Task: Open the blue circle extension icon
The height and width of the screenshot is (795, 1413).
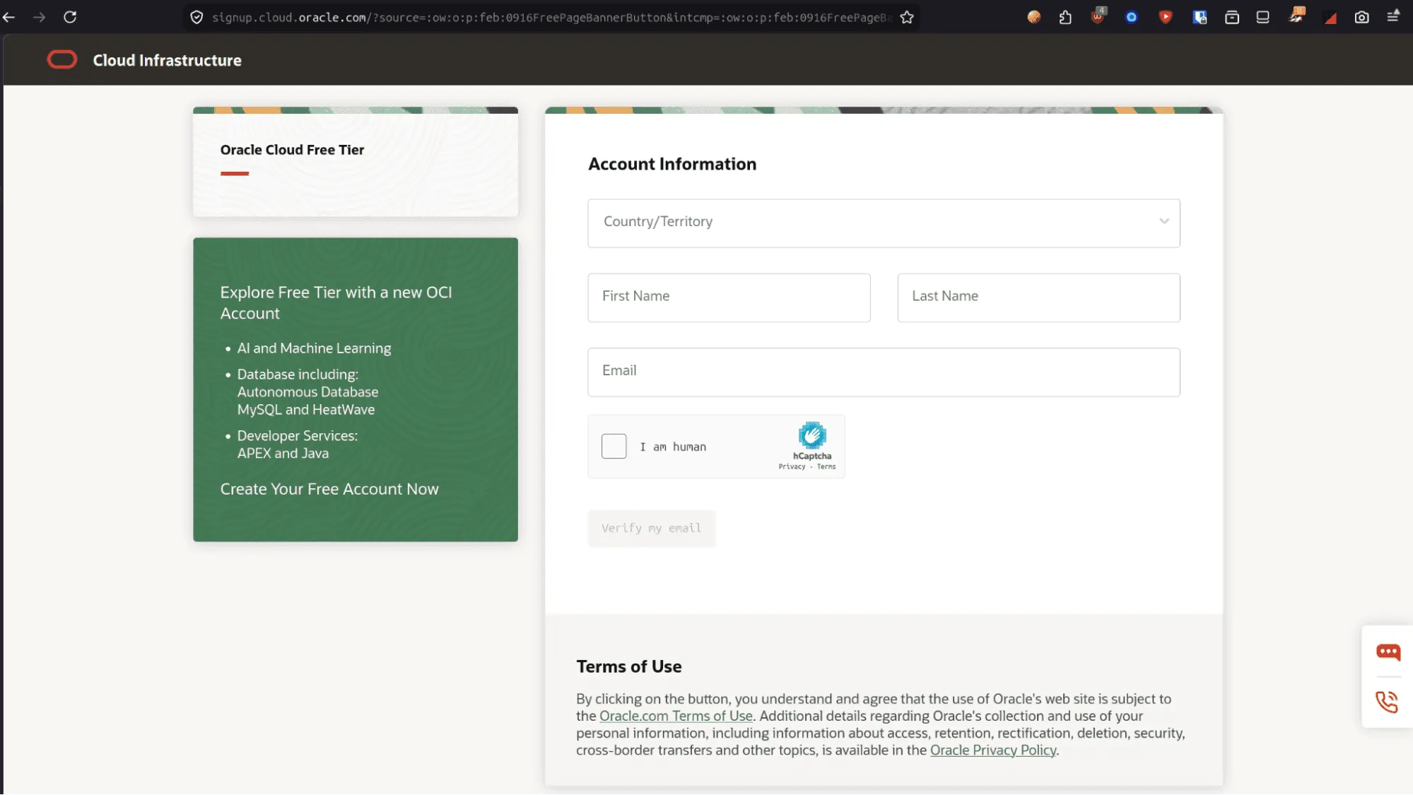Action: tap(1132, 17)
